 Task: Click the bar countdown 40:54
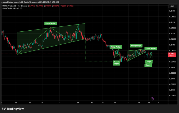tap(171, 56)
